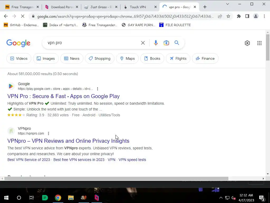270x203 pixels.
Task: Open tab search chevron in title bar
Action: pyautogui.click(x=228, y=4)
